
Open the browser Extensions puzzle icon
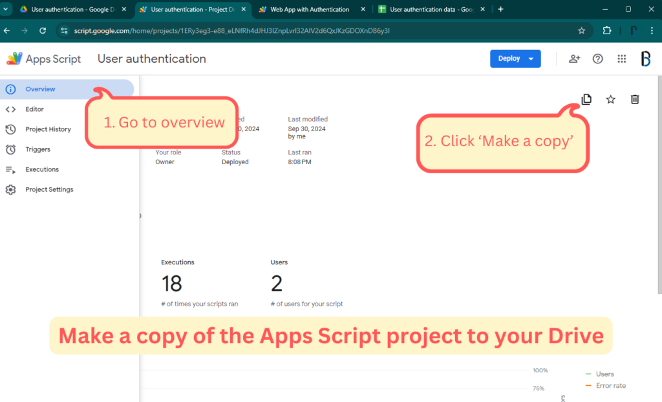pos(606,30)
